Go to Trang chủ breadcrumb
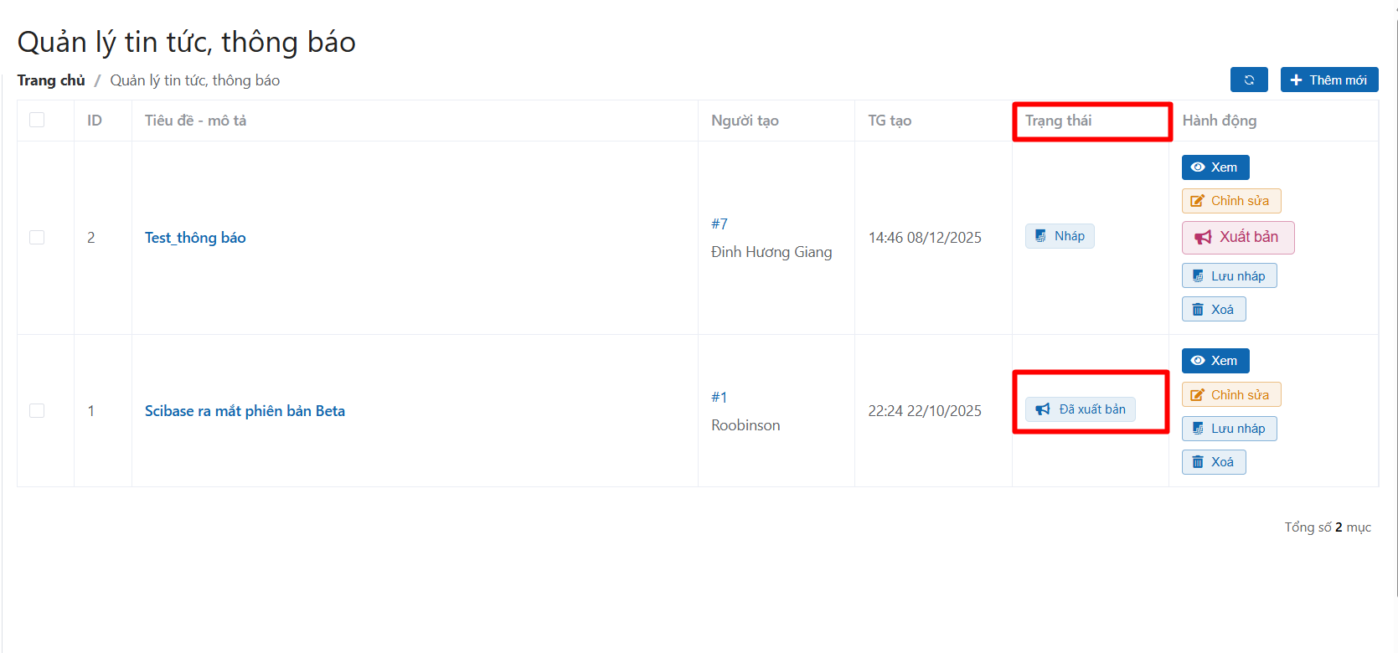Image resolution: width=1398 pixels, height=653 pixels. point(51,80)
